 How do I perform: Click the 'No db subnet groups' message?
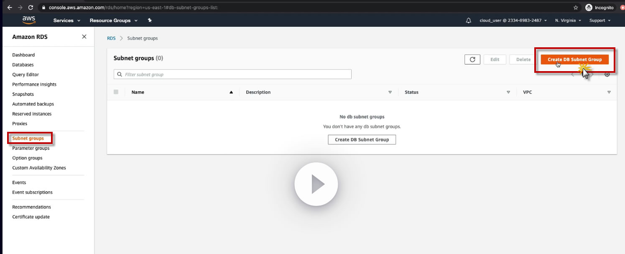point(362,117)
